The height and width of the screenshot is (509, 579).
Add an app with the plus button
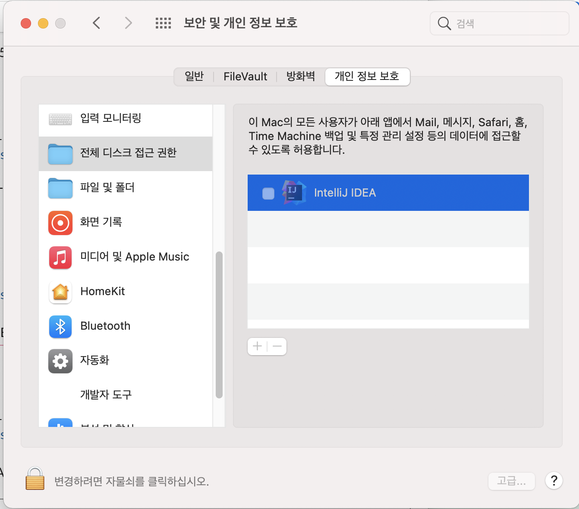tap(258, 346)
